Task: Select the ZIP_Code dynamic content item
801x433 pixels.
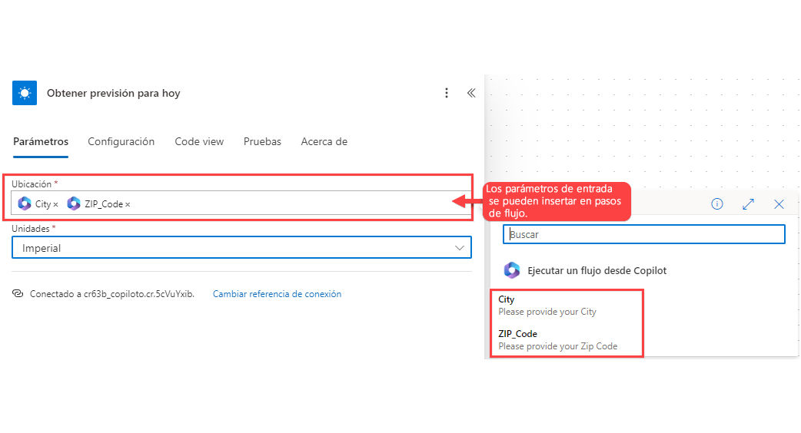Action: 567,340
